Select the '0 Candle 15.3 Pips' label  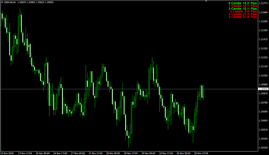243,3
